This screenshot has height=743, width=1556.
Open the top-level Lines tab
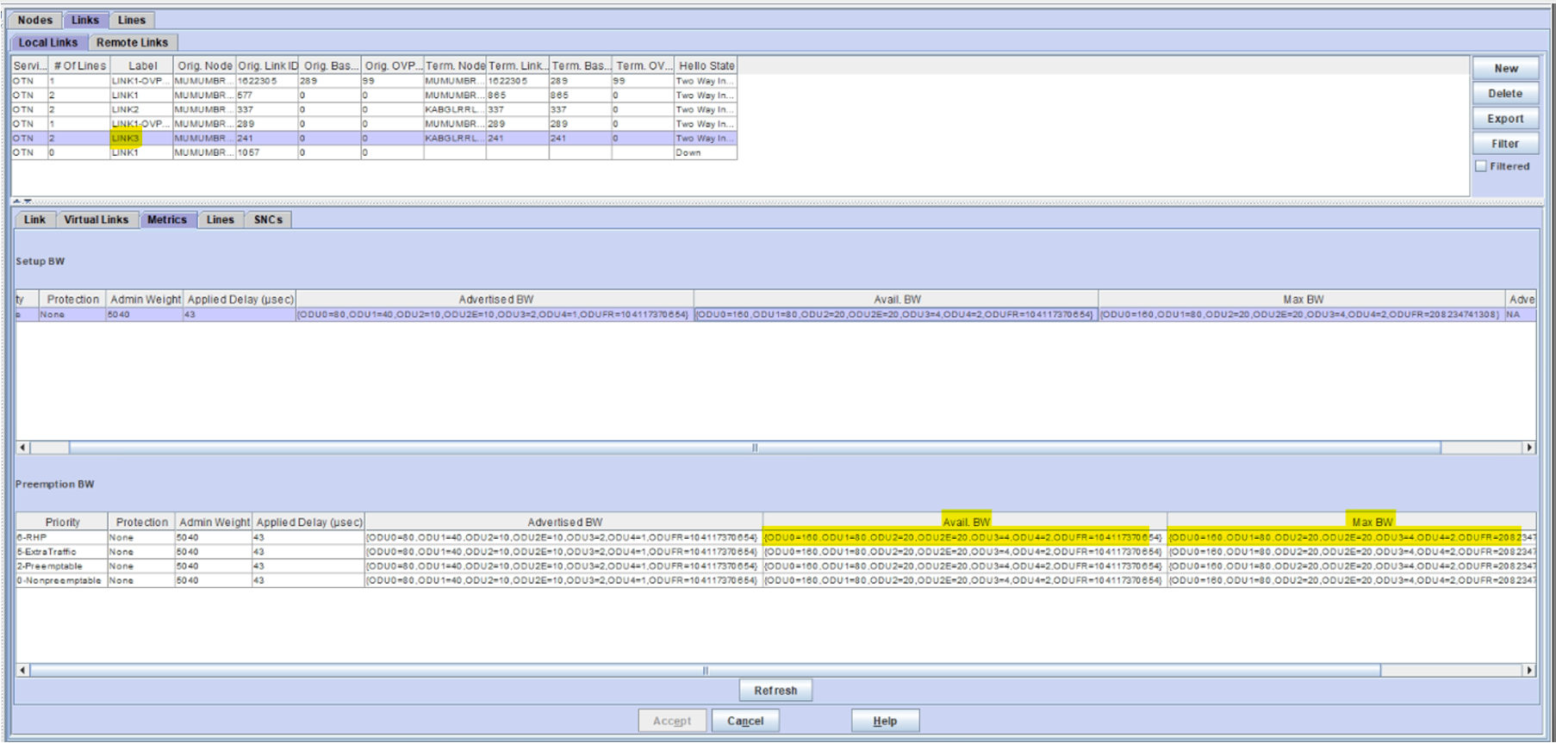coord(132,20)
